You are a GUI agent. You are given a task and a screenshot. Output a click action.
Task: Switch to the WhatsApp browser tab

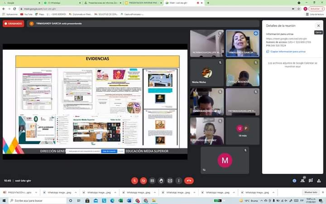pos(62,3)
